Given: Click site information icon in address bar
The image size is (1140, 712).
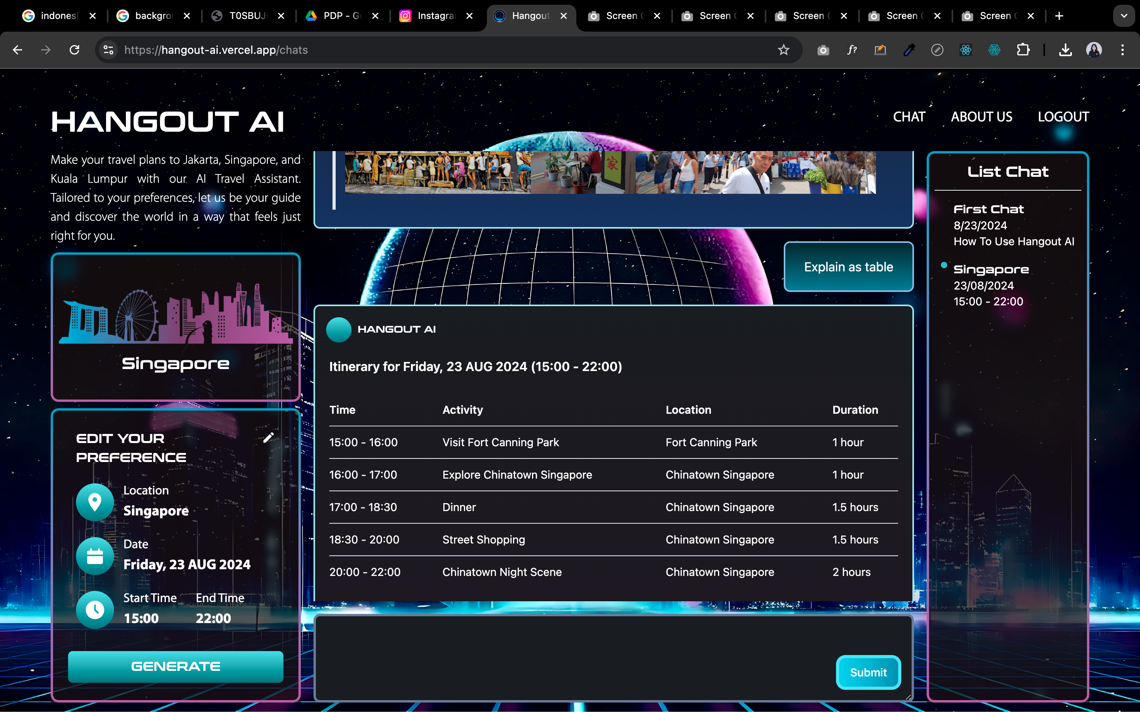Looking at the screenshot, I should coord(108,50).
